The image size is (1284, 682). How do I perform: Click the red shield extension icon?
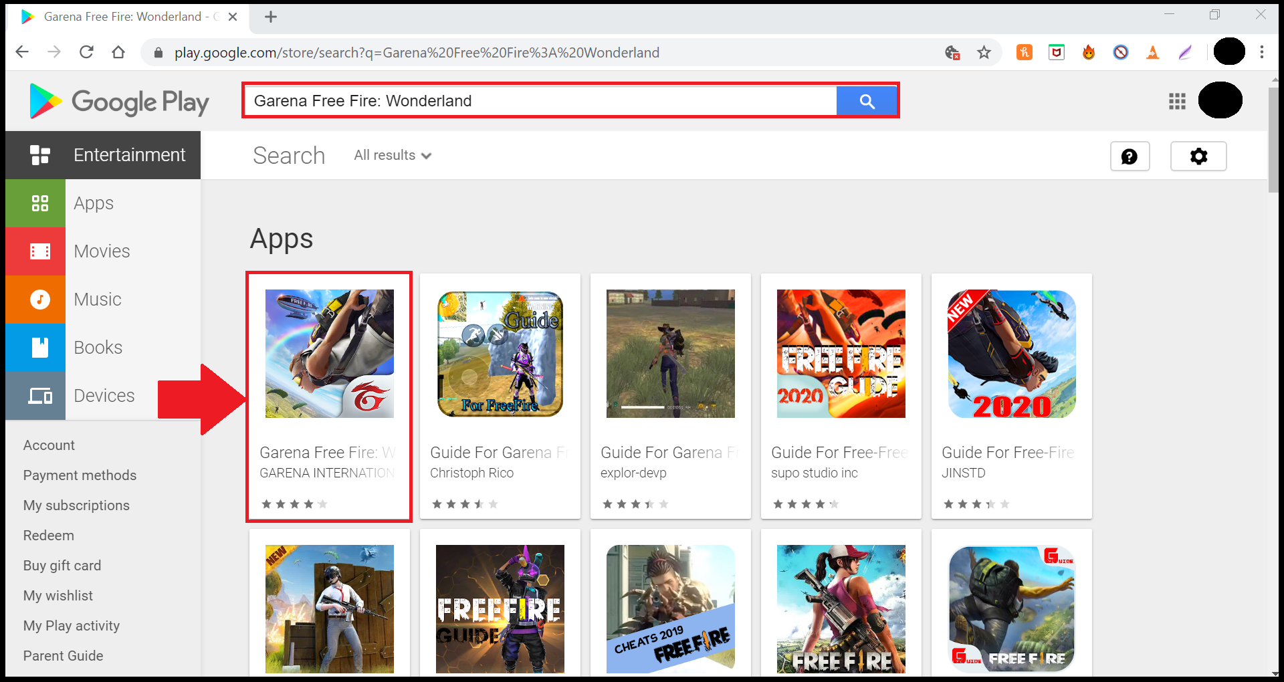pyautogui.click(x=1057, y=52)
